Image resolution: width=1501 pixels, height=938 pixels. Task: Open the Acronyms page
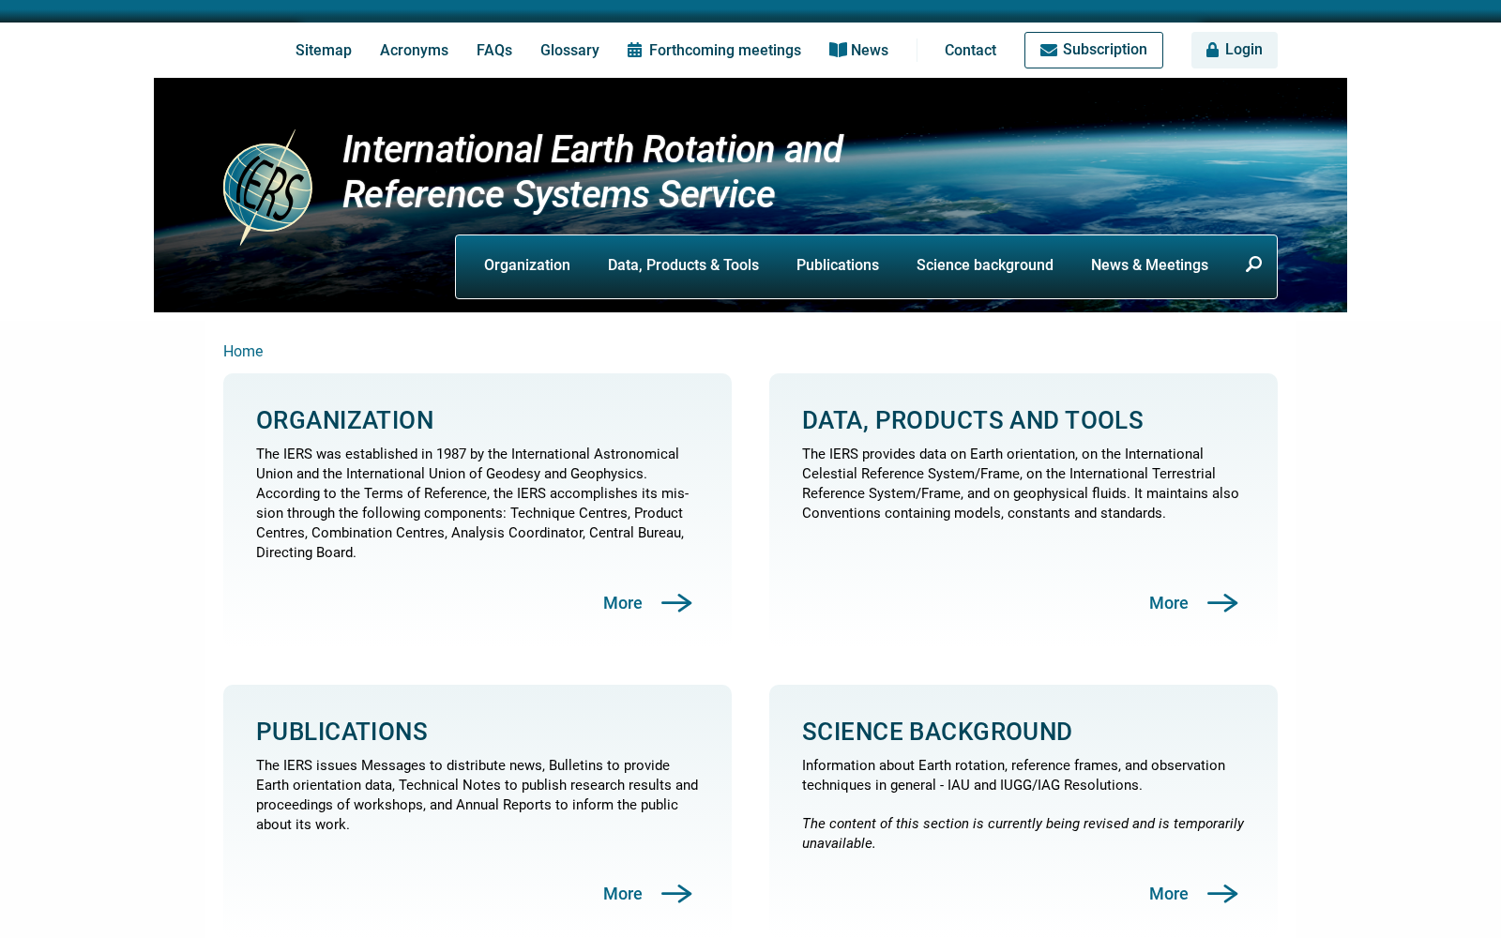pos(414,50)
